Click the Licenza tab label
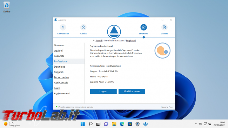228x128 pixels. [x=164, y=34]
